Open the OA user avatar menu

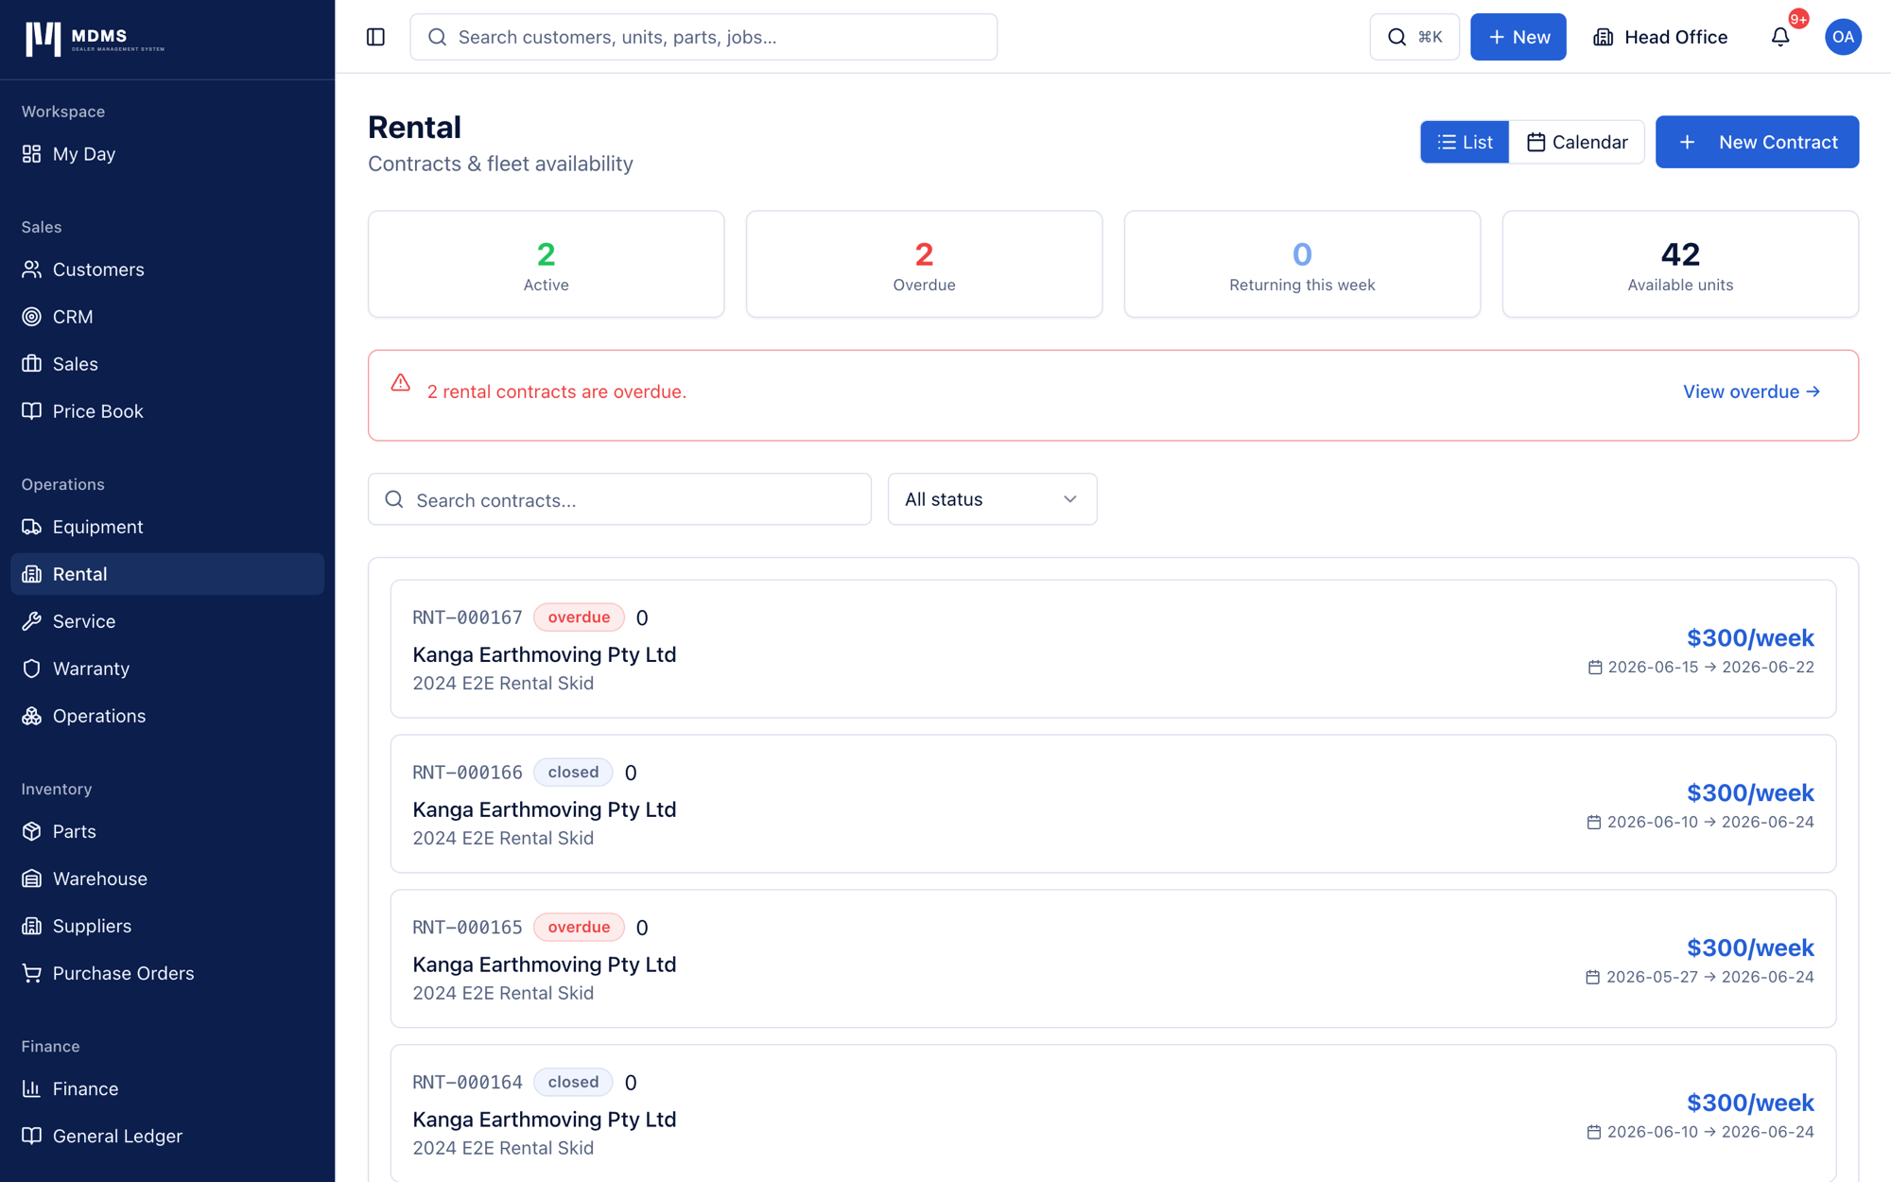pyautogui.click(x=1842, y=37)
